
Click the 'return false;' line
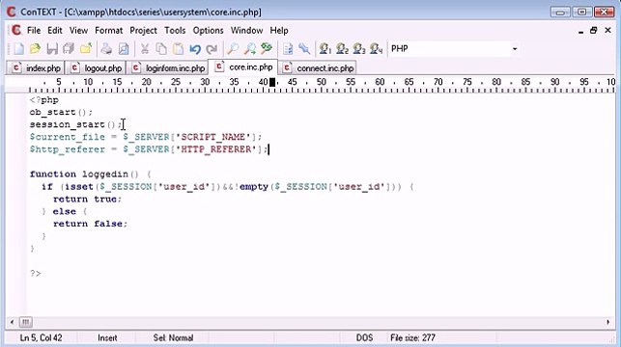[90, 224]
